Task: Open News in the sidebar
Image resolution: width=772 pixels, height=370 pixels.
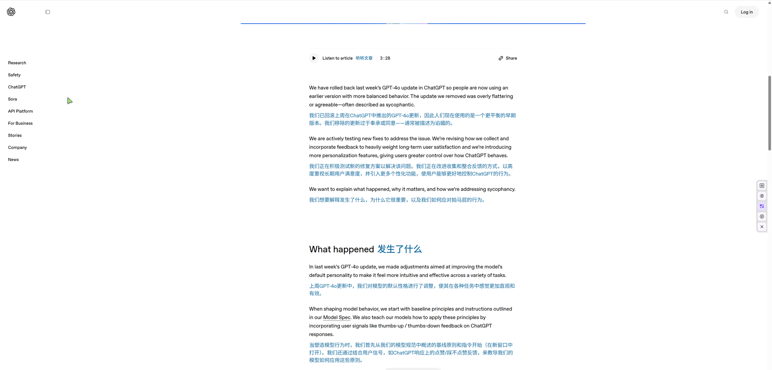Action: point(14,160)
